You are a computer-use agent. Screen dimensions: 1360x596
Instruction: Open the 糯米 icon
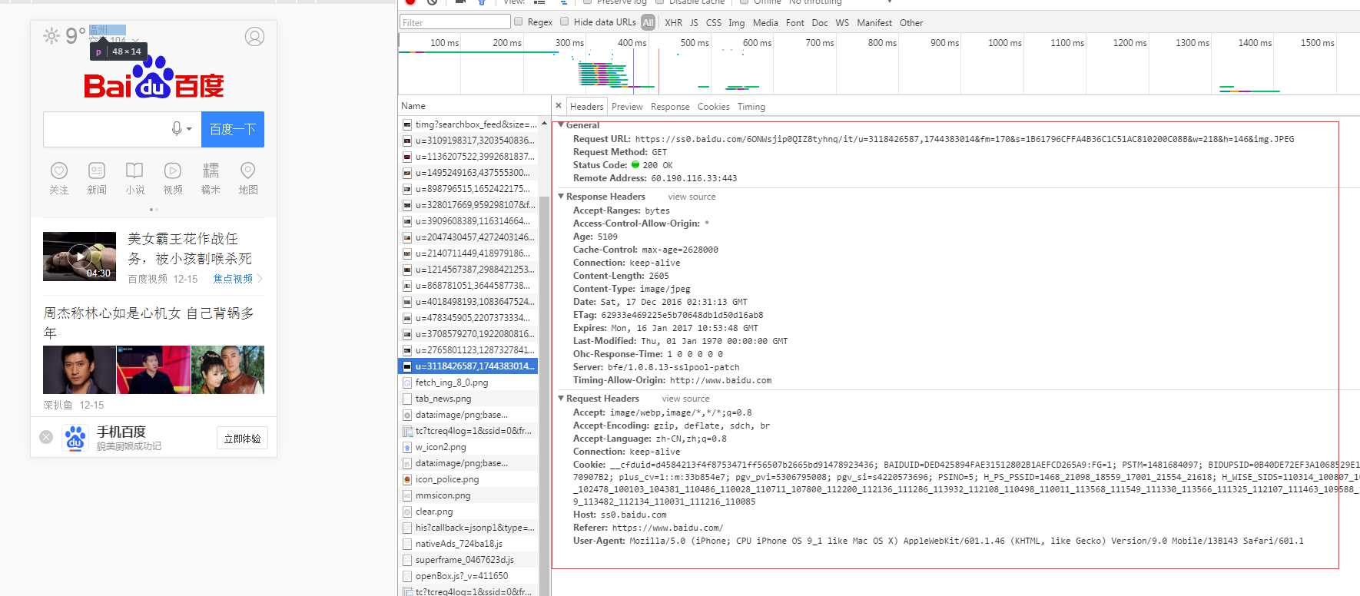(x=211, y=171)
